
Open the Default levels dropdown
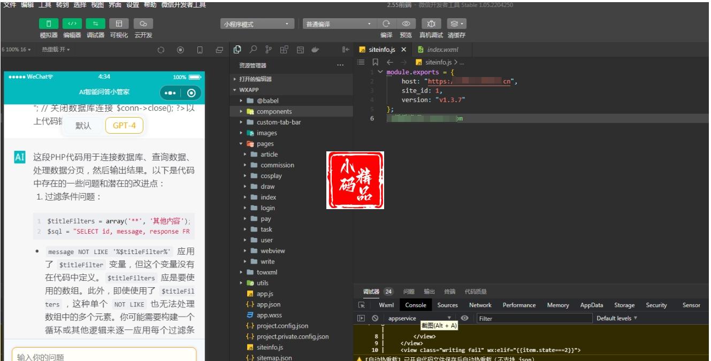click(617, 318)
